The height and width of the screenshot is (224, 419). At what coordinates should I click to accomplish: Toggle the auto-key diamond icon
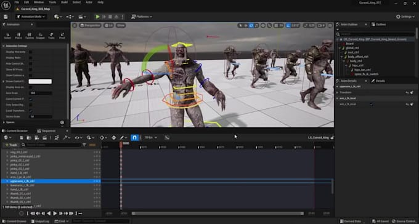pos(114,138)
